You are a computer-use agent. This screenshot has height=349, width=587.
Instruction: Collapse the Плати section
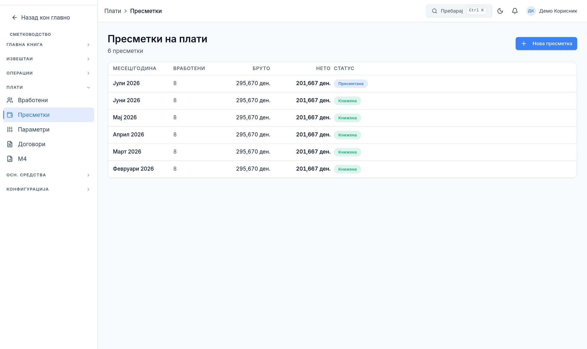point(49,87)
